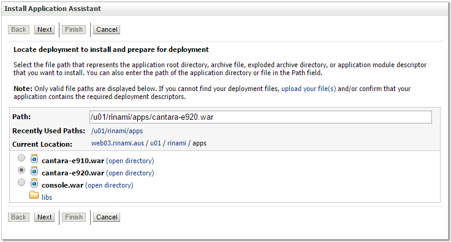Open directory of console.war
The image size is (451, 242).
click(x=109, y=186)
